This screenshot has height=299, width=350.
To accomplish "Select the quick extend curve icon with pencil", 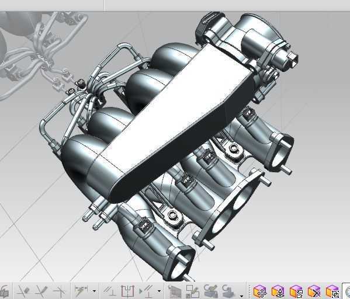I will coord(41,291).
